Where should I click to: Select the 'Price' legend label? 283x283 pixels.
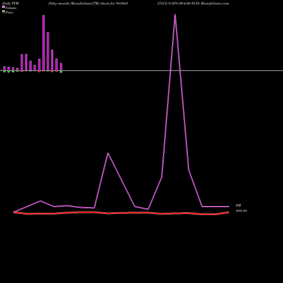click(x=9, y=12)
